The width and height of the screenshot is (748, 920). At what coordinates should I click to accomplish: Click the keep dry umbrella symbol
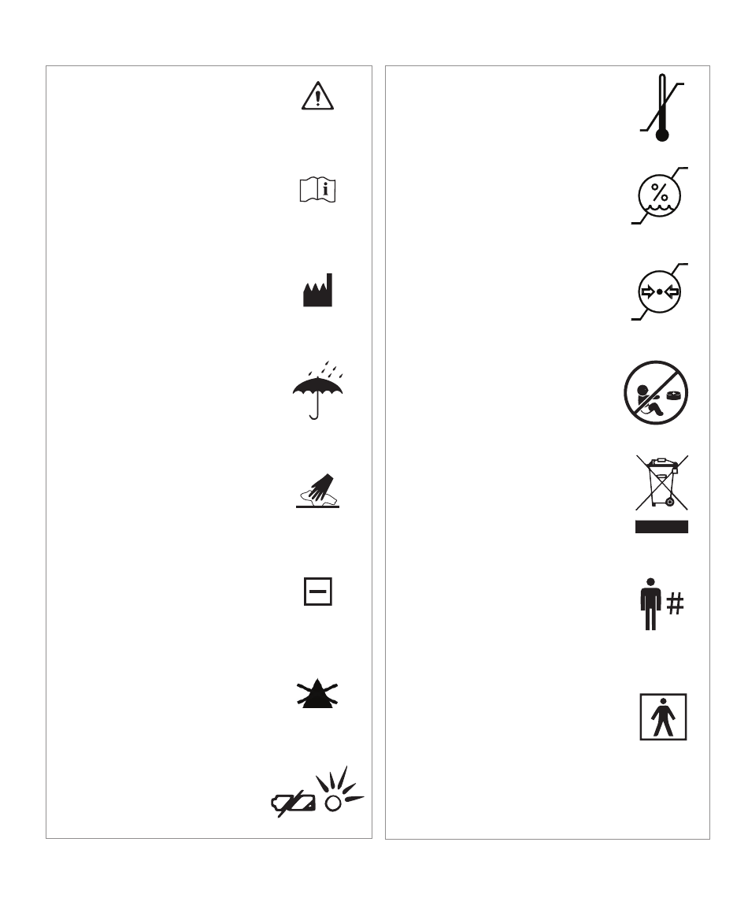pyautogui.click(x=317, y=390)
